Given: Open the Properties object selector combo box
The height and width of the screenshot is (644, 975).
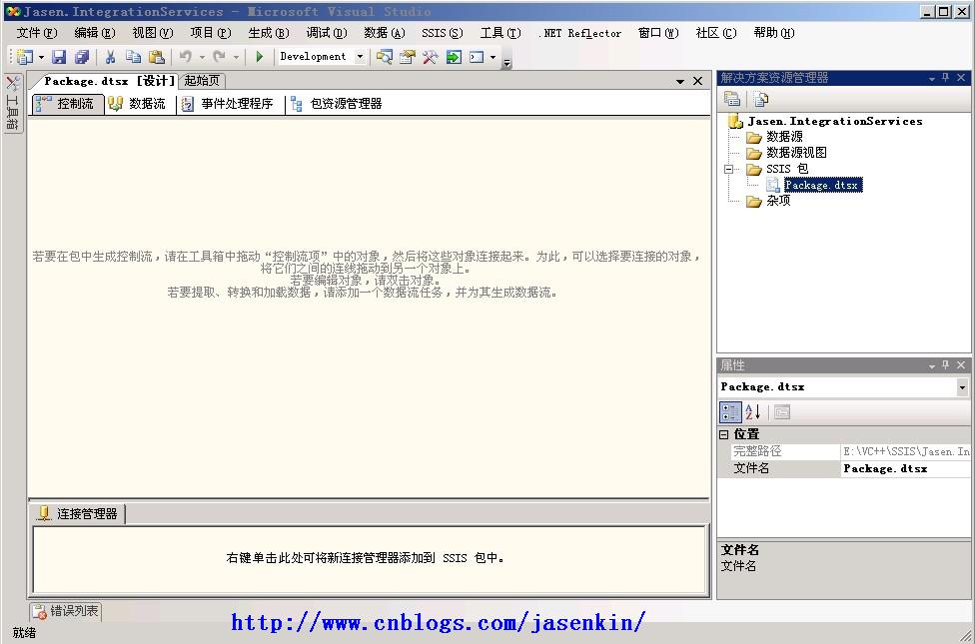Looking at the screenshot, I should click(844, 387).
